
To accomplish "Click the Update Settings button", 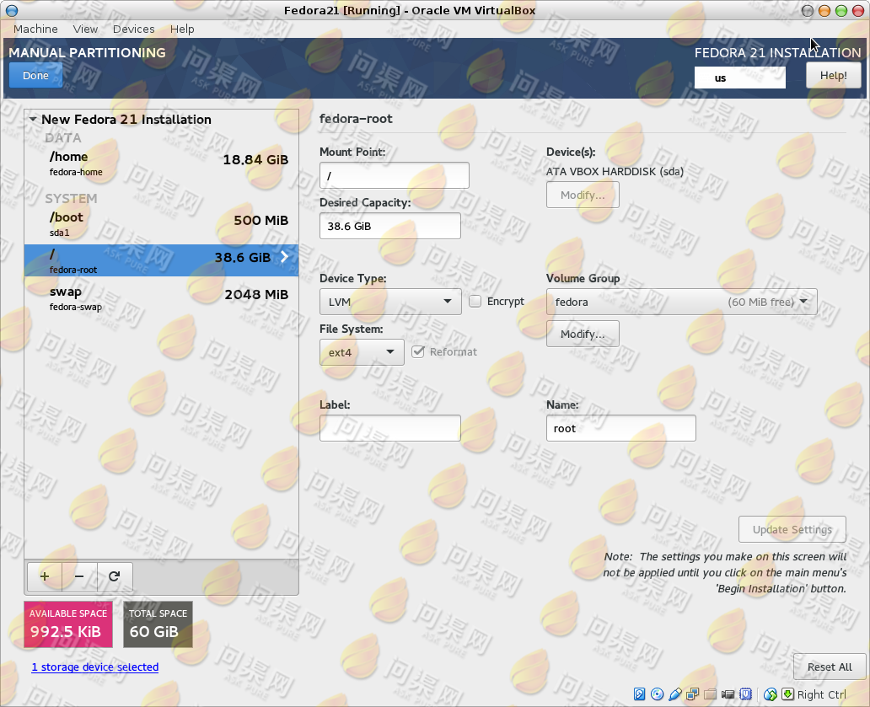I will tap(792, 529).
